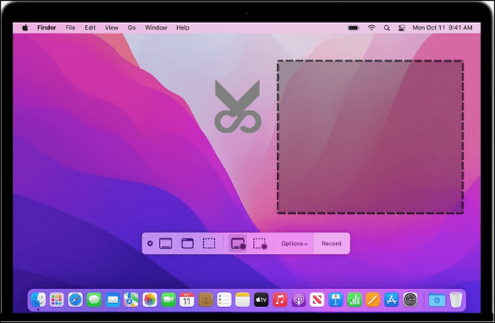Open Apple TV app in Dock

pyautogui.click(x=261, y=299)
